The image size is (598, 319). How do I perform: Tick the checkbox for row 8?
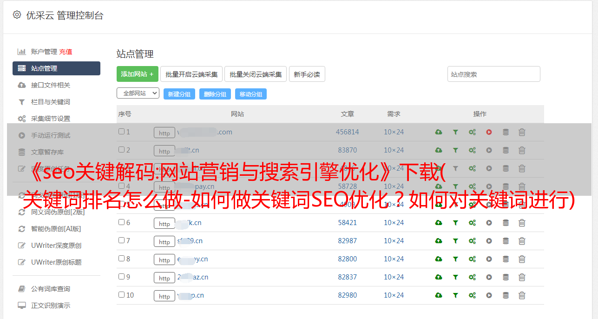click(x=121, y=259)
